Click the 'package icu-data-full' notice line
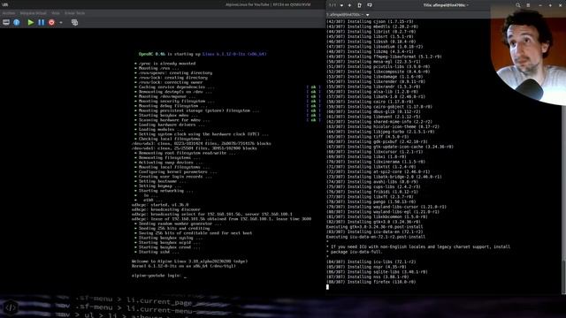566x318 pixels. tap(356, 252)
